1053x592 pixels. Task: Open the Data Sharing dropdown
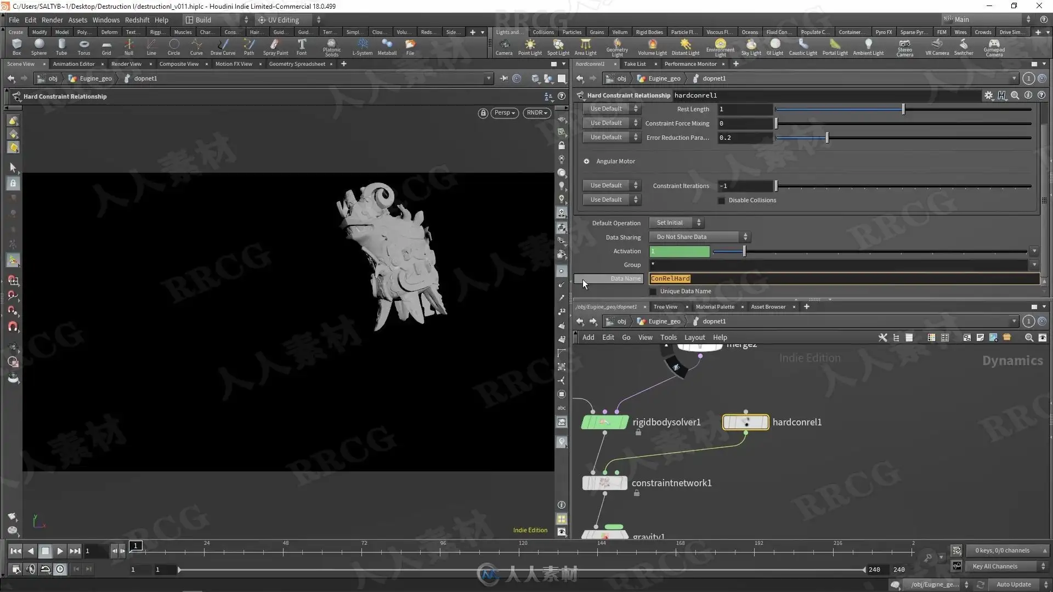pos(699,237)
